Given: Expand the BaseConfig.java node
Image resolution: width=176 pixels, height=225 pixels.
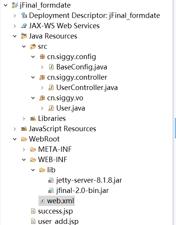Looking at the screenshot, I should click(42, 67).
